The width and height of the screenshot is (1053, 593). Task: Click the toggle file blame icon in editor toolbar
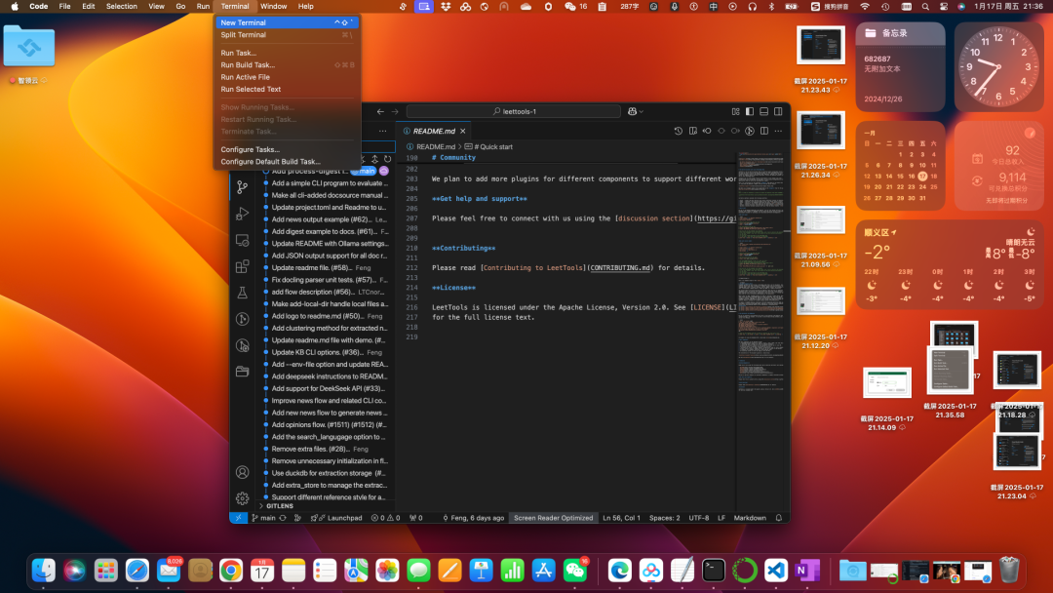pyautogui.click(x=750, y=131)
